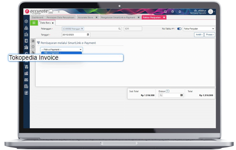Open the ledger book sidebar icon
This screenshot has height=150, width=236.
[x=26, y=41]
